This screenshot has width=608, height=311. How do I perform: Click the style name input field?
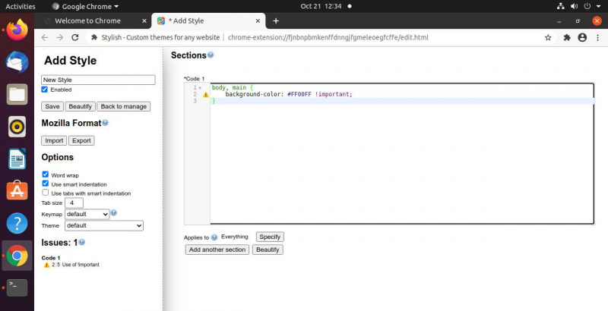pos(98,80)
